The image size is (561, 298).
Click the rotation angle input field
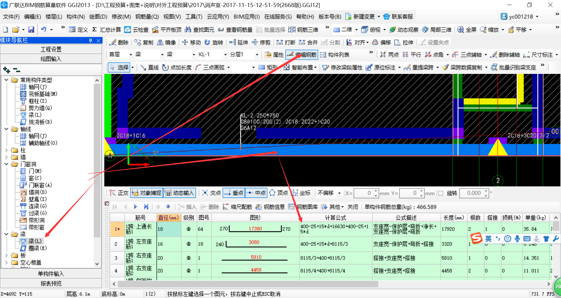(x=472, y=193)
